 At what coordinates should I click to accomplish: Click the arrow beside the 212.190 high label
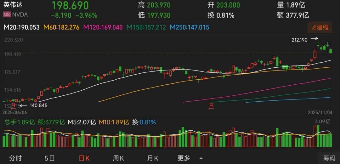(x=314, y=39)
